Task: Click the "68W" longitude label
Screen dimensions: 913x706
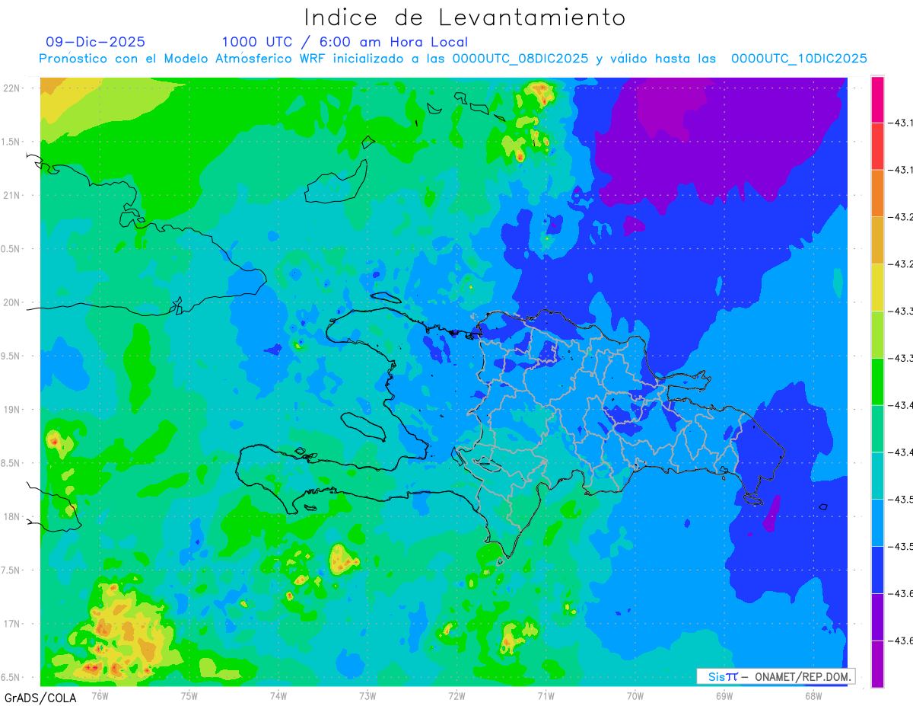Action: [813, 695]
